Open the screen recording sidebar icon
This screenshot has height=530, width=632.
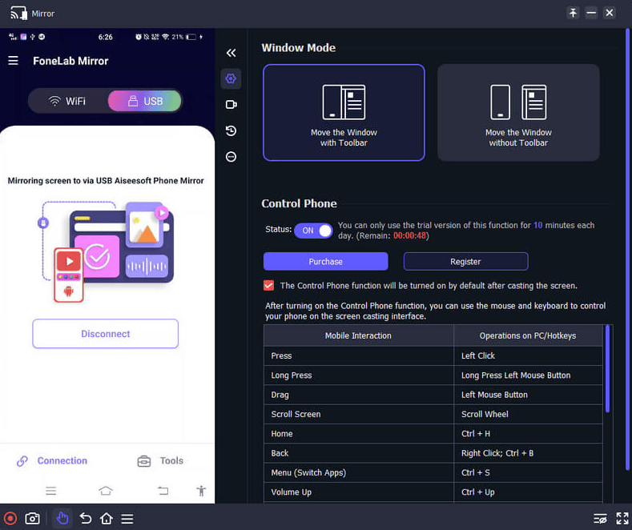[x=231, y=105]
